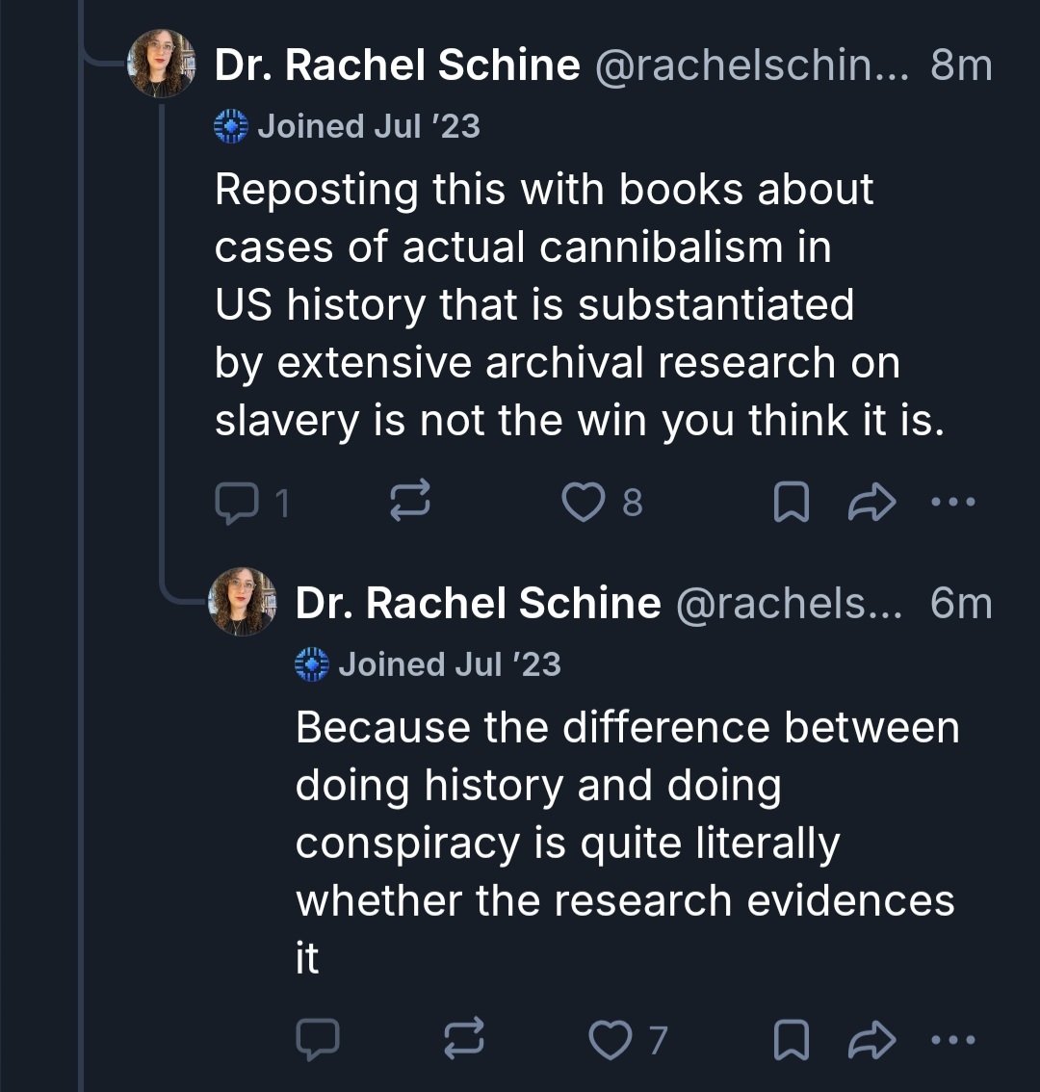Viewport: 1040px width, 1092px height.
Task: Open Dr. Rachel Schine's avatar in the 6m post
Action: point(242,602)
